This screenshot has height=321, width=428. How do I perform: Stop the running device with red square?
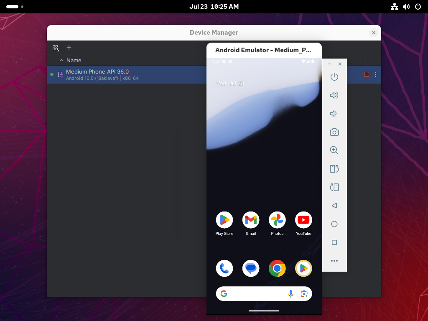(367, 74)
